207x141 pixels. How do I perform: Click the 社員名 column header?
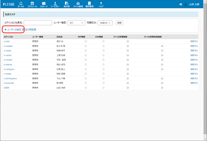pos(60,37)
